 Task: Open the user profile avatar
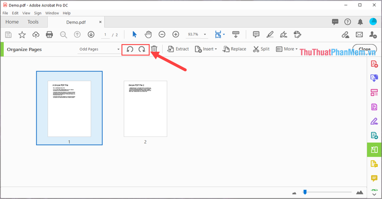point(373,22)
